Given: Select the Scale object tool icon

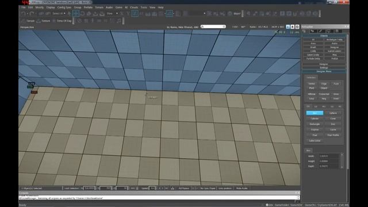Looking at the screenshot, I should point(89,14).
